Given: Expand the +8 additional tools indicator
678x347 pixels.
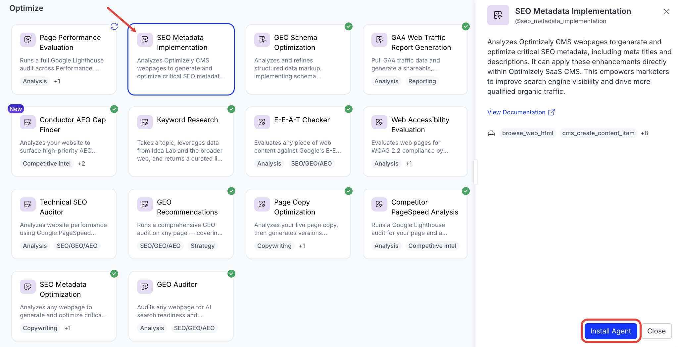Looking at the screenshot, I should click(644, 133).
